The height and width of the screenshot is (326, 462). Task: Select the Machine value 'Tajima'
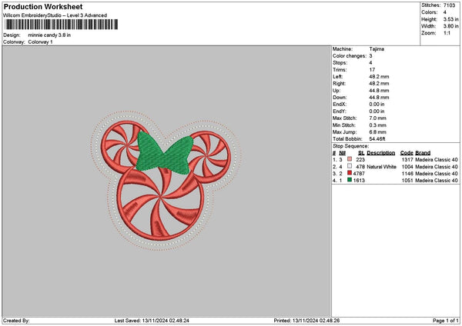tap(377, 49)
